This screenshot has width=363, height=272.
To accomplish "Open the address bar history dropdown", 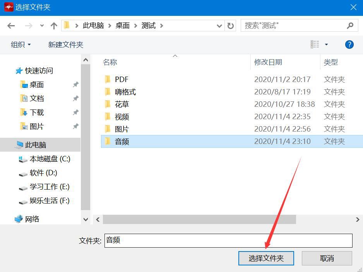I will tap(219, 26).
